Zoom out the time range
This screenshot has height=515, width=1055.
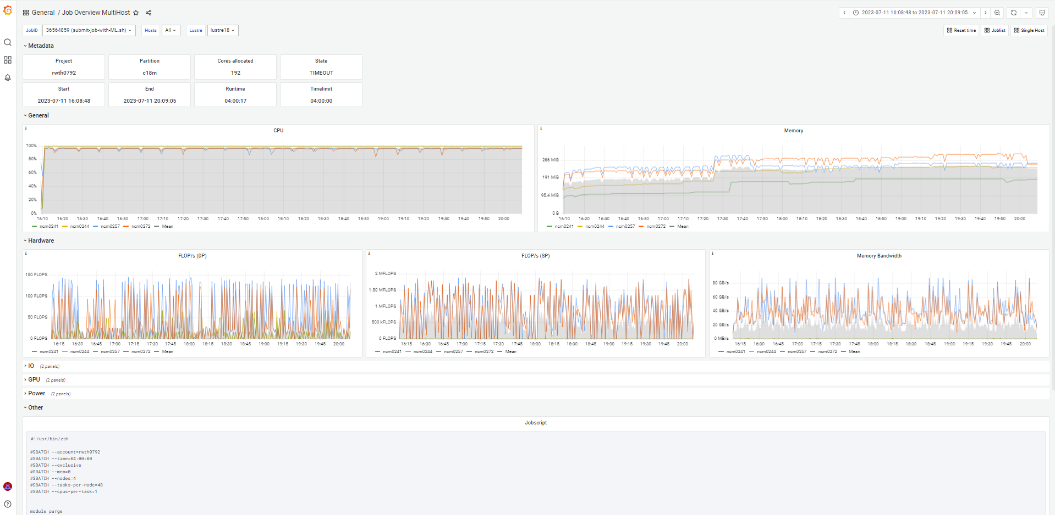click(x=997, y=13)
